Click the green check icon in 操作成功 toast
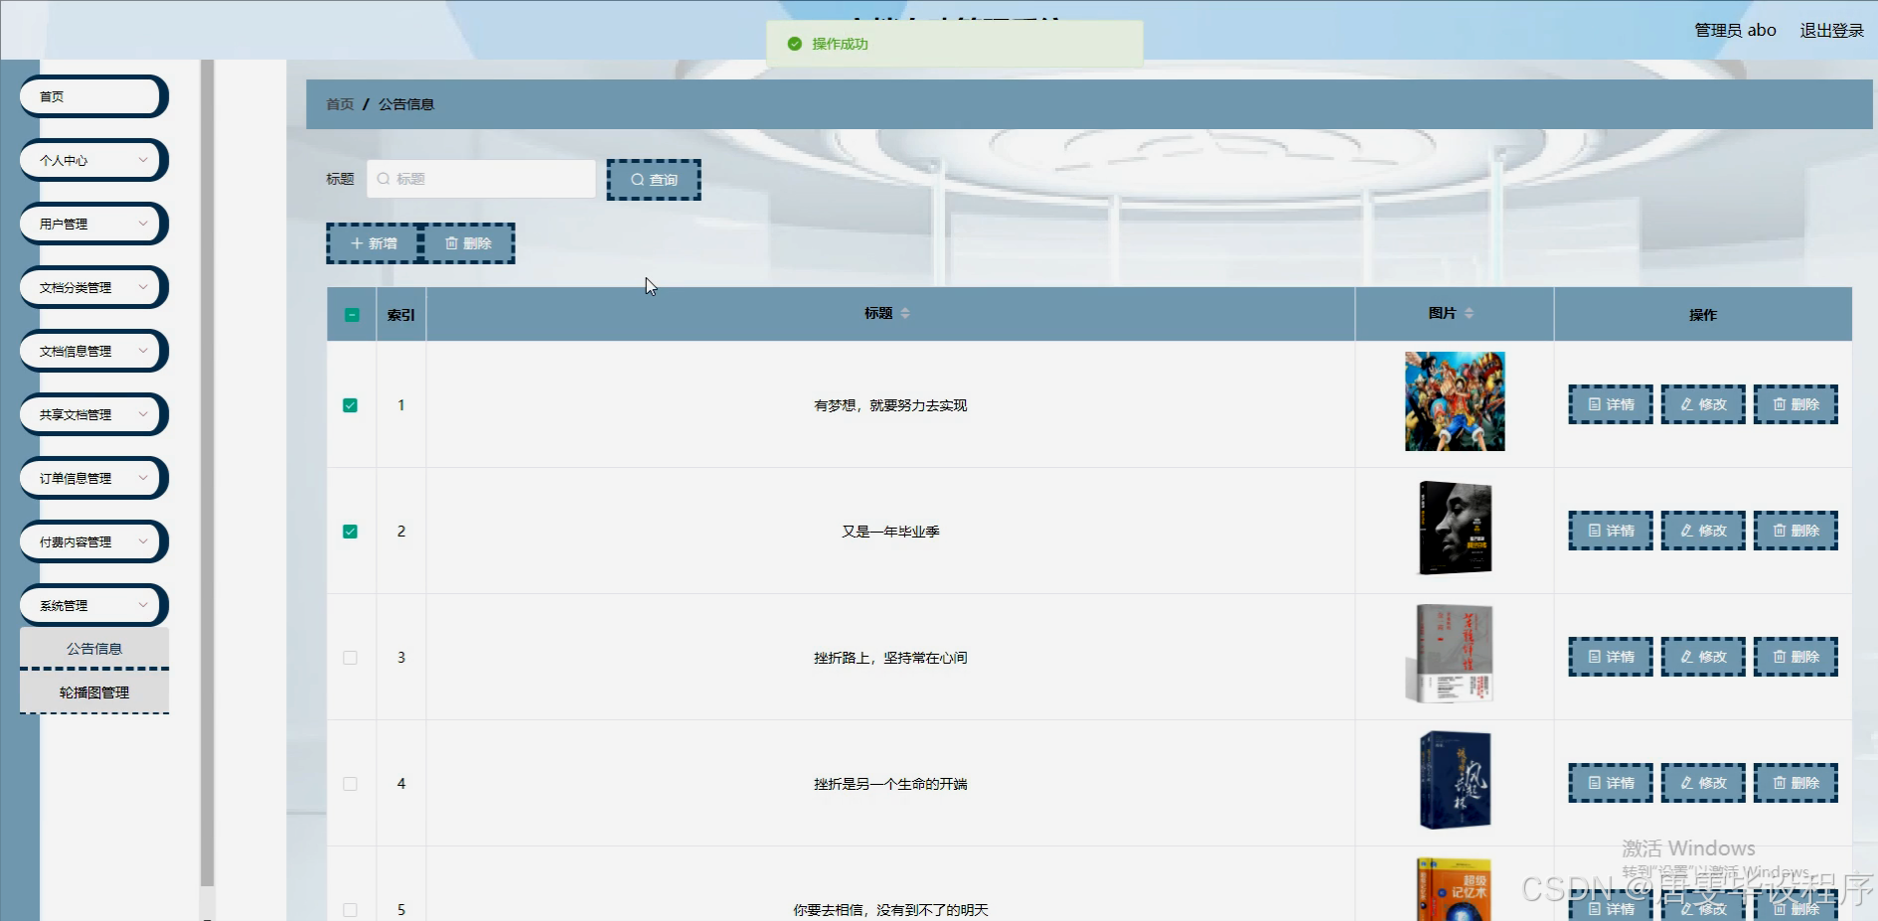This screenshot has height=921, width=1878. pyautogui.click(x=794, y=44)
